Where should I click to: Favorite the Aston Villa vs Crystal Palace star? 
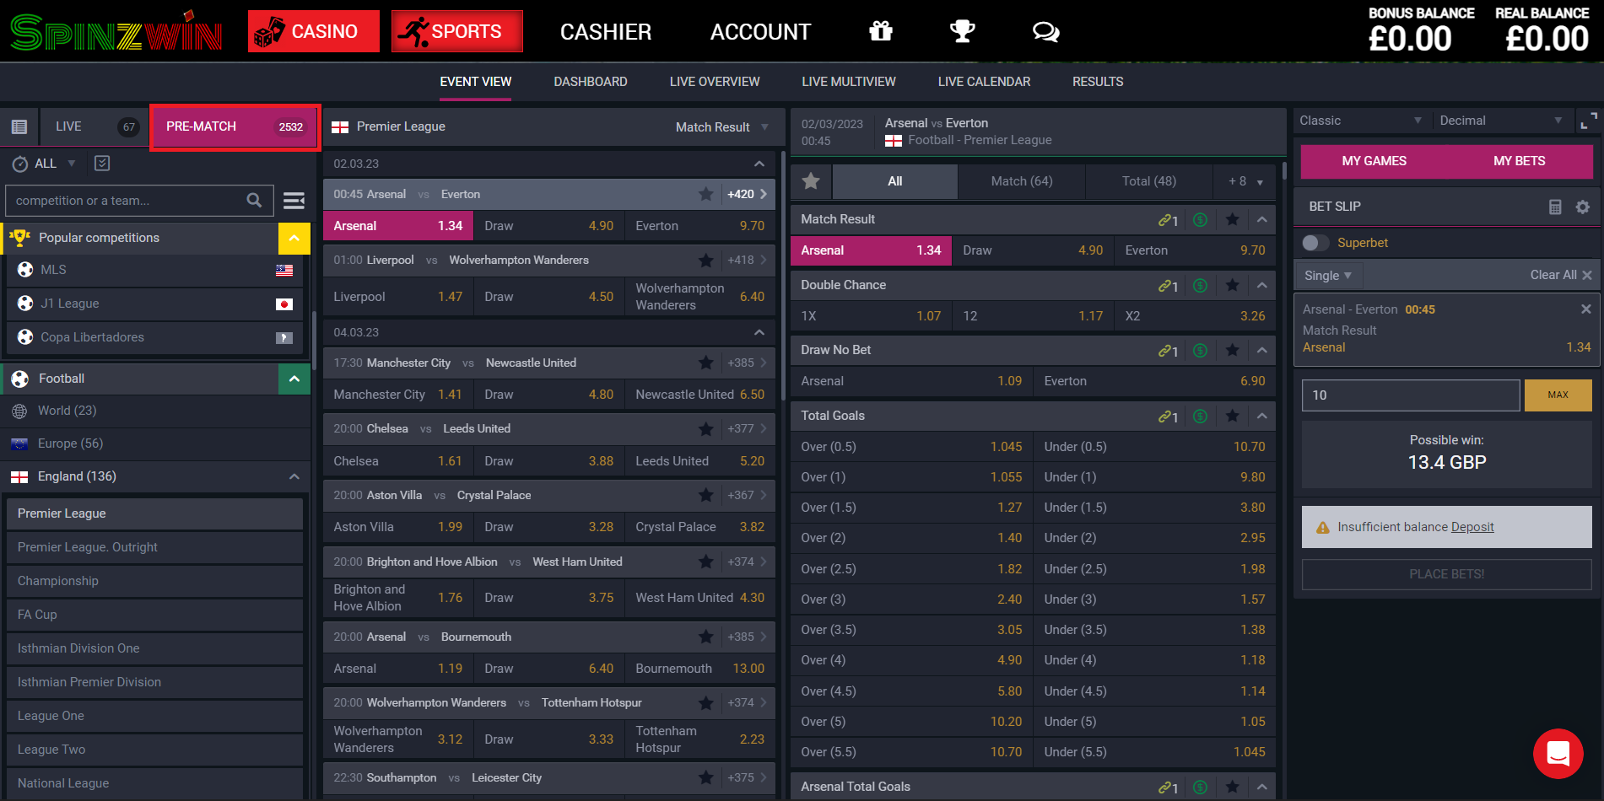pyautogui.click(x=706, y=495)
